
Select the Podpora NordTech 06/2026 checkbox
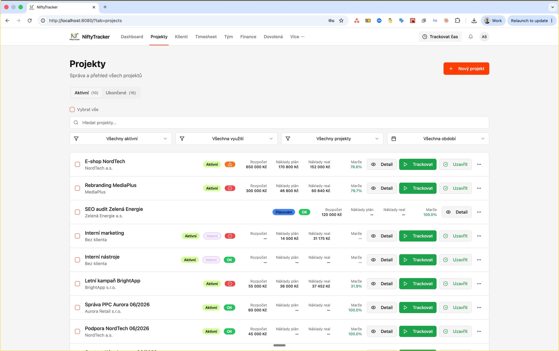click(78, 331)
